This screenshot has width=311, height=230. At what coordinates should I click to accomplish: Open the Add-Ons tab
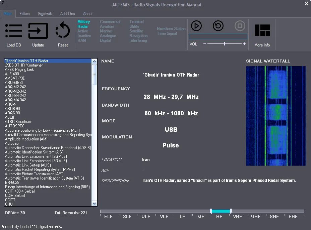pos(67,14)
